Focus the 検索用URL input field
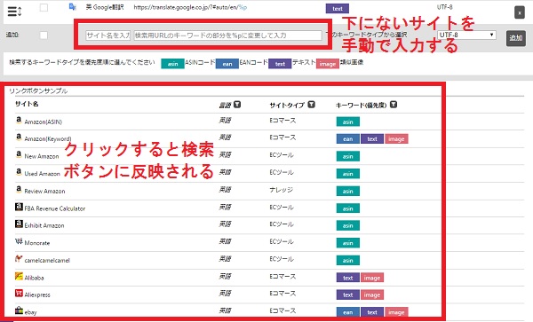 [227, 35]
